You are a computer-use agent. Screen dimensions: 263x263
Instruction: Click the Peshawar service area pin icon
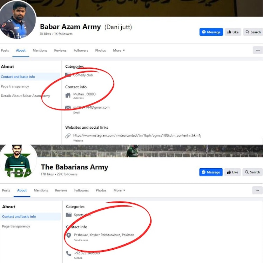point(69,235)
